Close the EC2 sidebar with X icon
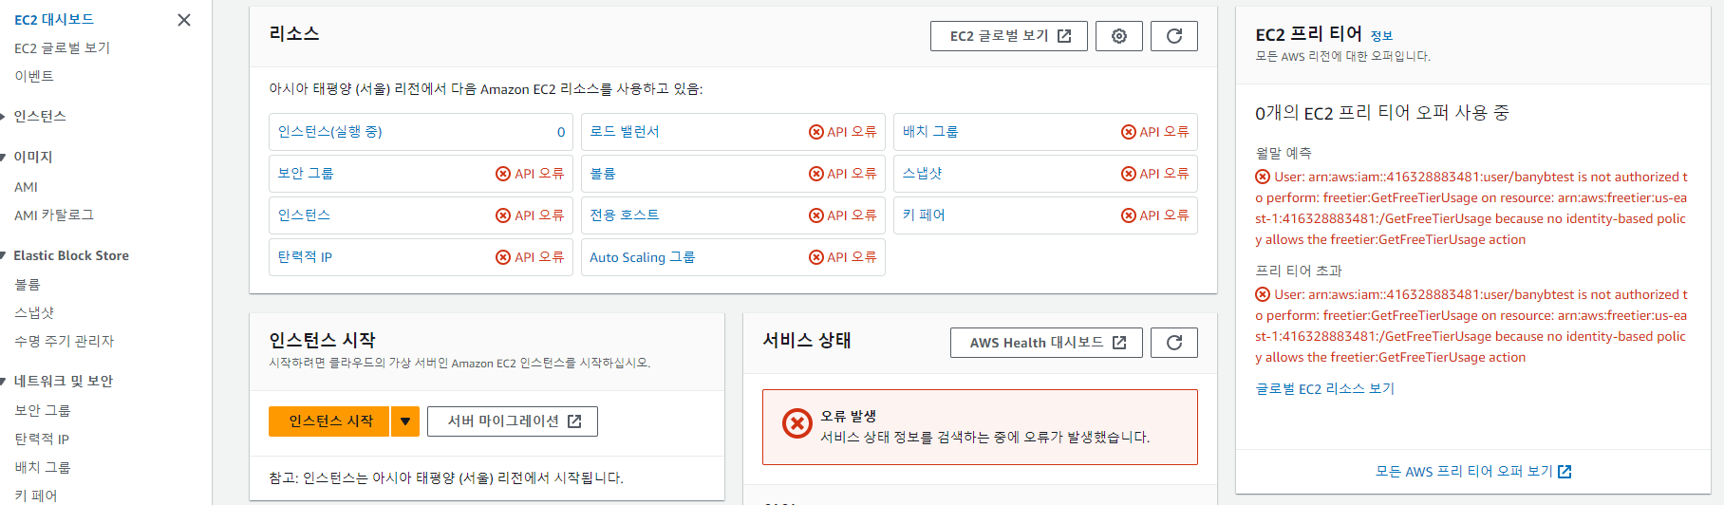Image resolution: width=1724 pixels, height=505 pixels. 184,20
